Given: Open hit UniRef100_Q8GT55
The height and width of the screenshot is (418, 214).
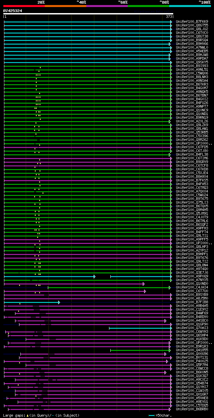Looking at the screenshot, I should point(192,25).
